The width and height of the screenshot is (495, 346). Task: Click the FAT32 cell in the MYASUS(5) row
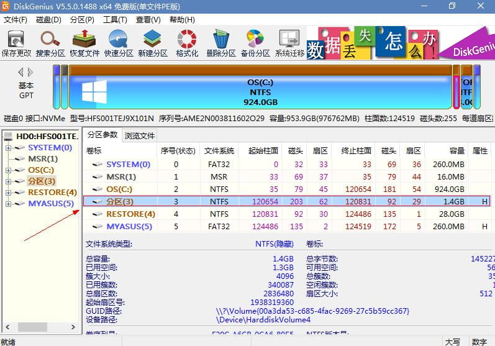click(219, 226)
